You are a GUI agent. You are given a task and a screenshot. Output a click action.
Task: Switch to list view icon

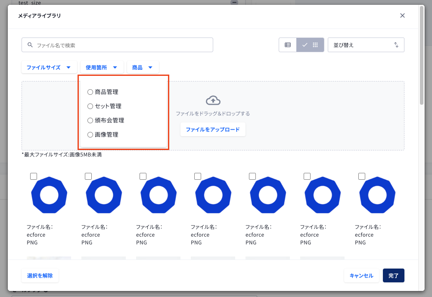pos(288,45)
